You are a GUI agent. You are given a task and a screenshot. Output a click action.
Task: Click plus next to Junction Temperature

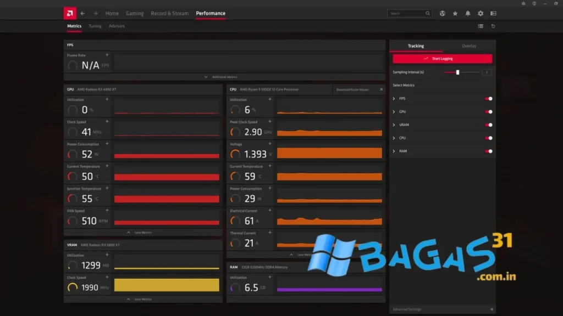(107, 188)
